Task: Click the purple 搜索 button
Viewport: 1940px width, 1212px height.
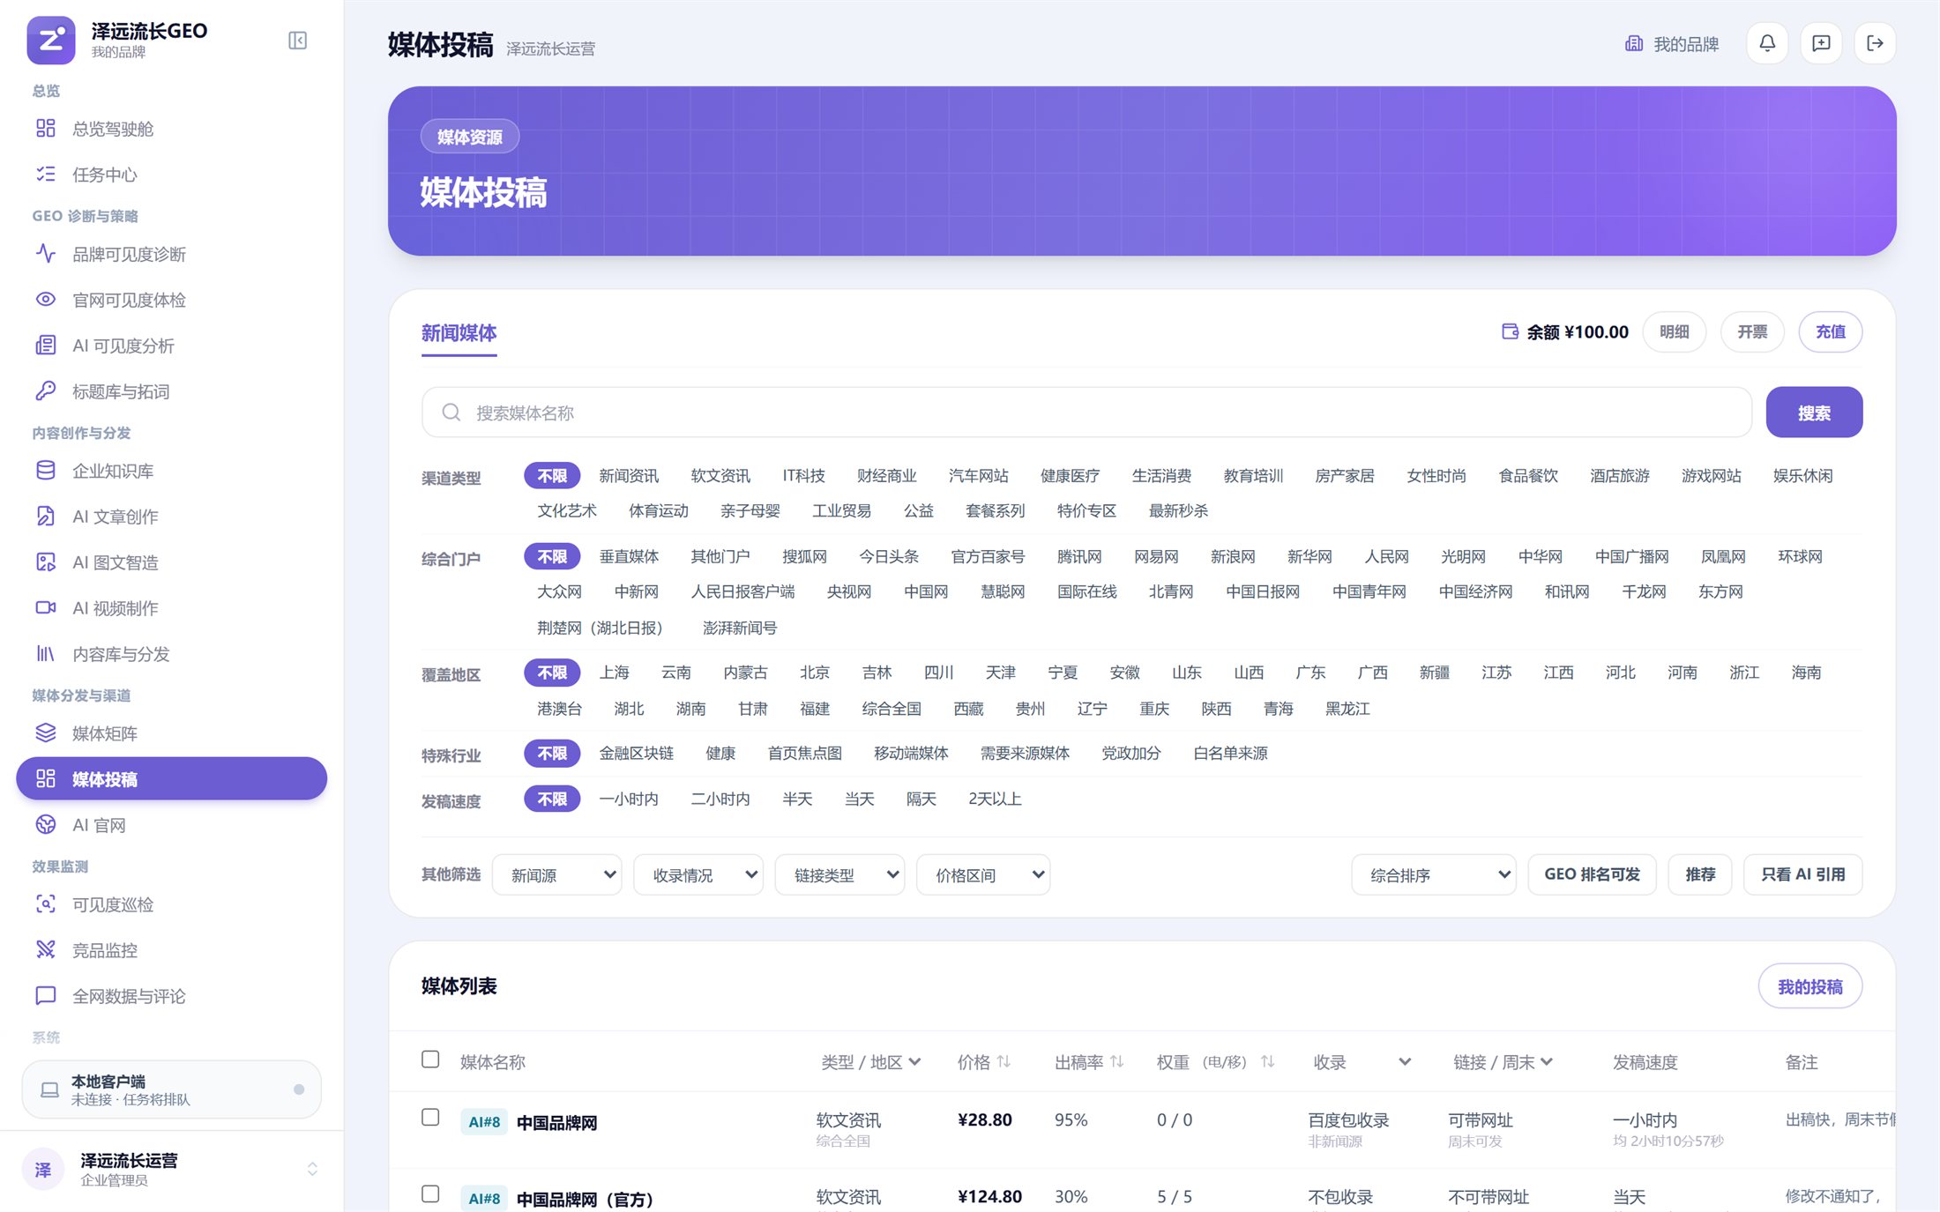Action: (x=1814, y=413)
